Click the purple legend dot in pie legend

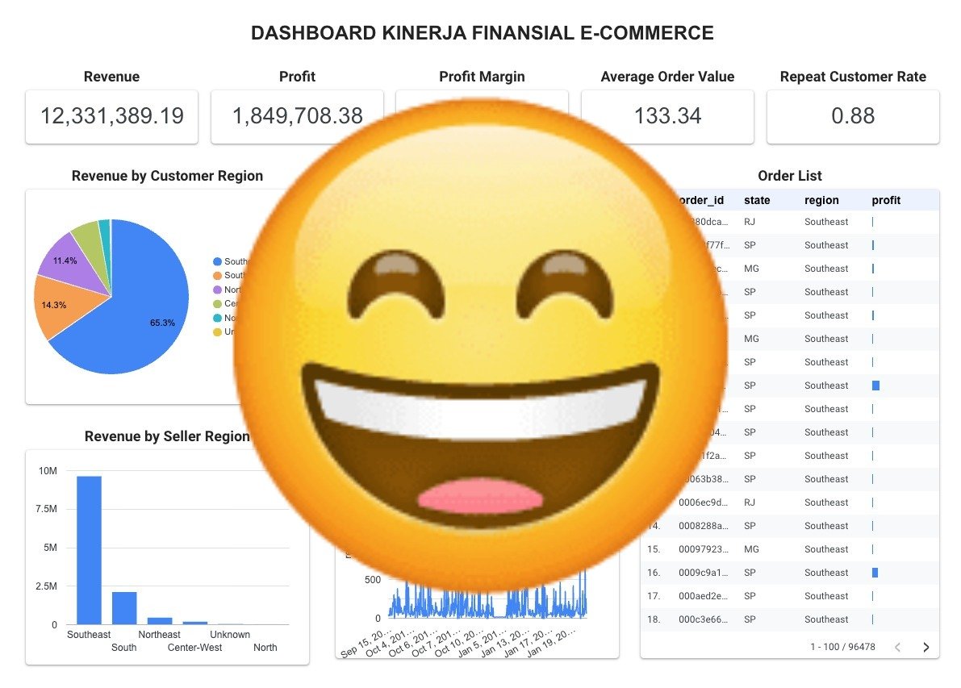[x=217, y=290]
